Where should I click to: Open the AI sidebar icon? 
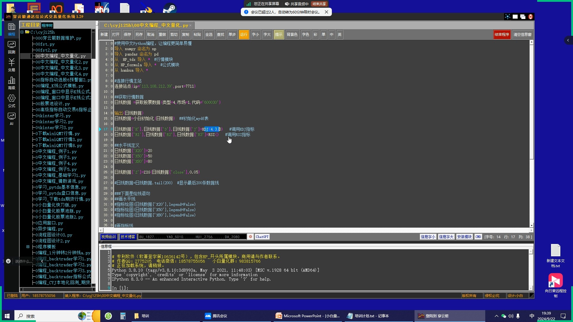click(x=11, y=119)
